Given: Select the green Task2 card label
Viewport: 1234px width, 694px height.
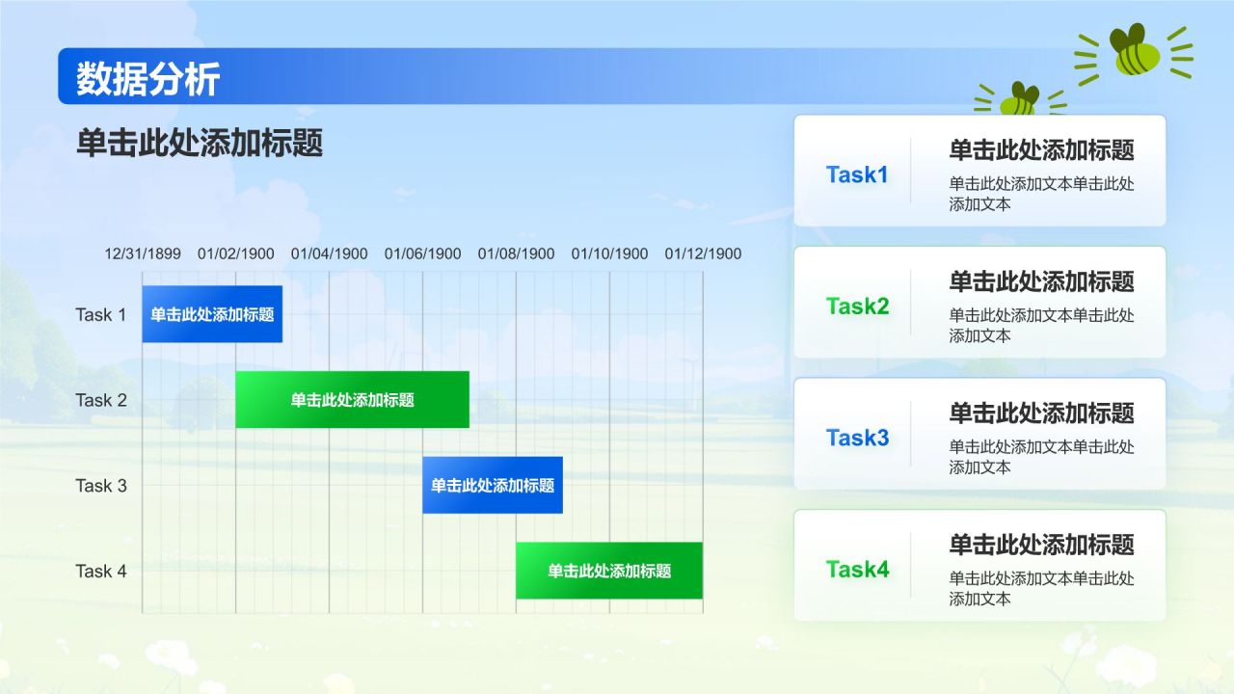Looking at the screenshot, I should coord(857,307).
